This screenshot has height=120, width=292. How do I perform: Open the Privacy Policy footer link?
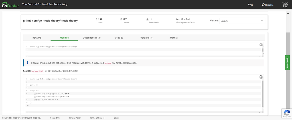(75, 118)
